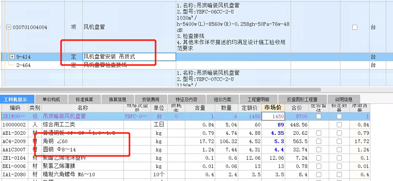Select the 2-464 quota row code

pos(23,65)
